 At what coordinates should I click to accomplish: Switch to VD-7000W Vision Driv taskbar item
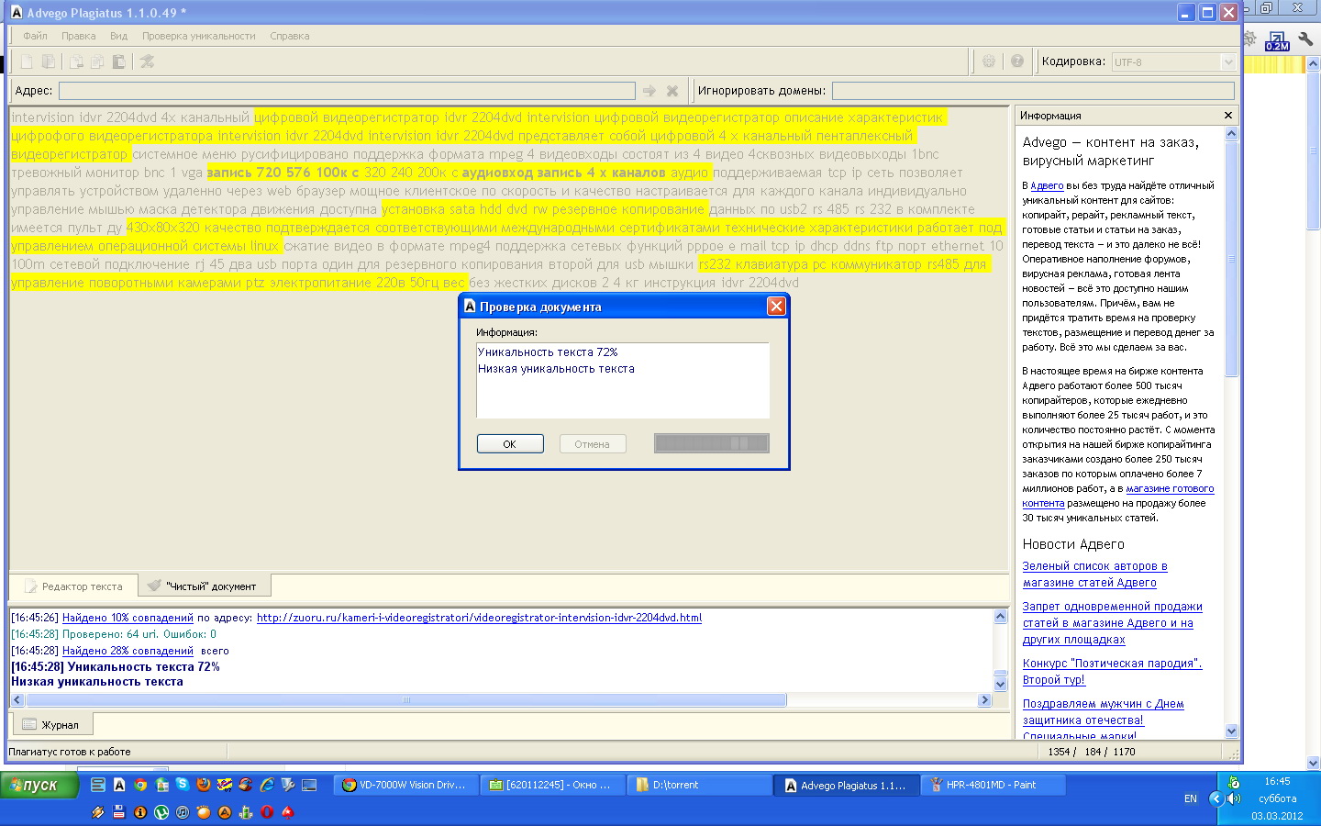[x=405, y=786]
